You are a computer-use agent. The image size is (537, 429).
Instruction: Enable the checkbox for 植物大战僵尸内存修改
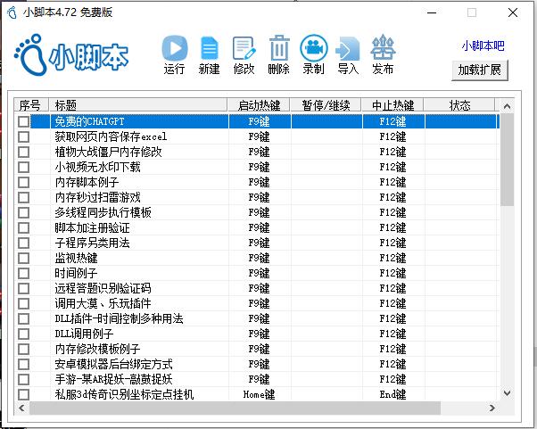pyautogui.click(x=24, y=153)
